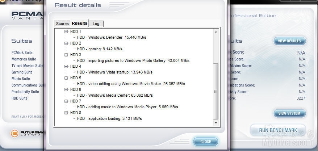Collapse the HDD 6 tree node
318x151 pixels.
tap(66, 89)
